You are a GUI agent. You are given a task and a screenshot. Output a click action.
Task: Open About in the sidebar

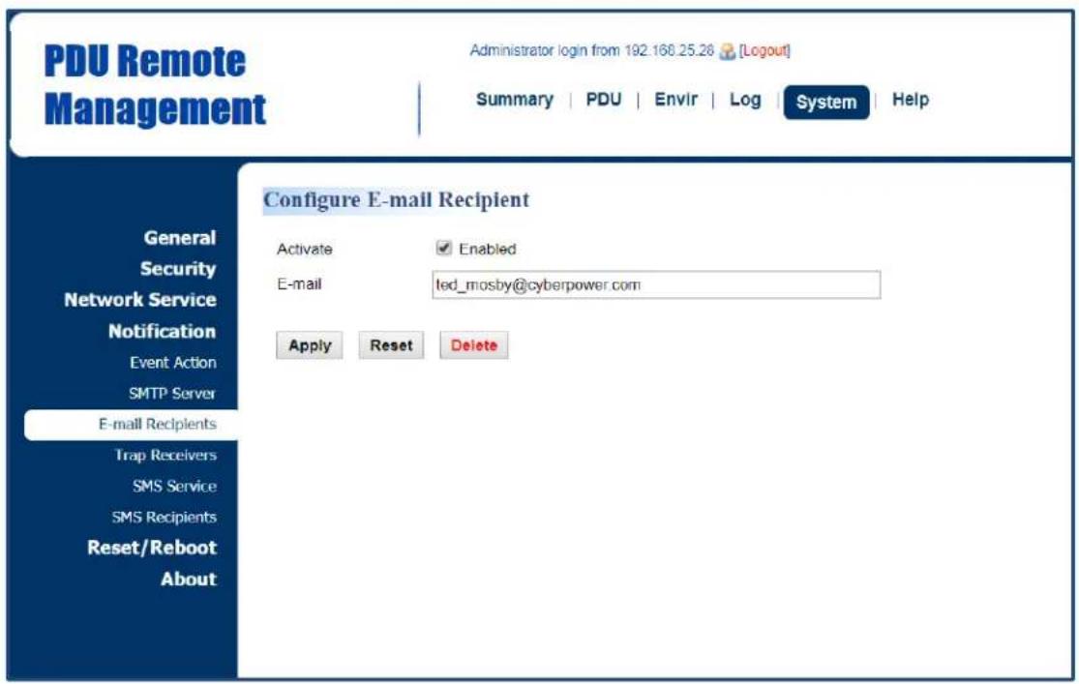point(189,580)
